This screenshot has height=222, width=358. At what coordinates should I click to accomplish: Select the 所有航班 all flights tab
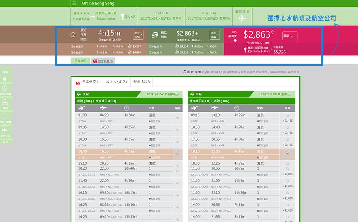(x=80, y=61)
